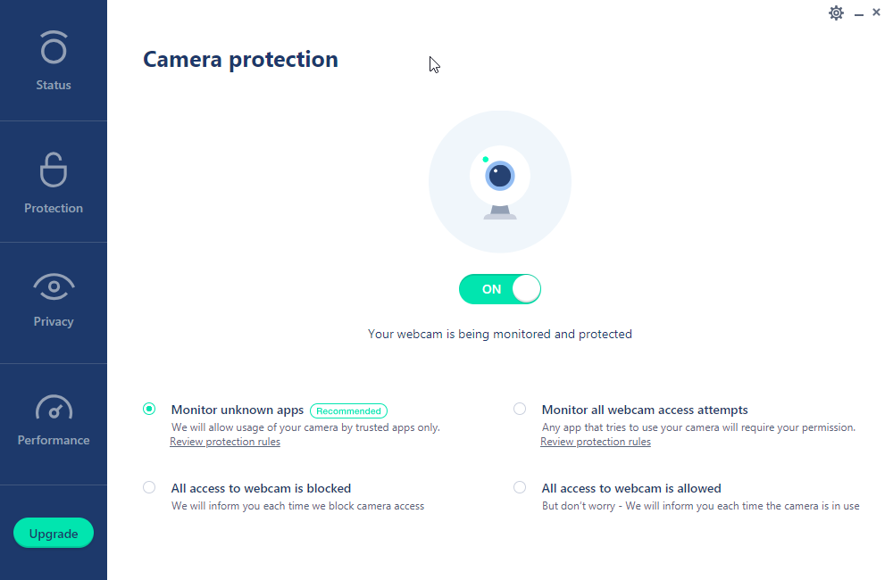893x580 pixels.
Task: Switch to the Performance label in sidebar
Action: (54, 440)
